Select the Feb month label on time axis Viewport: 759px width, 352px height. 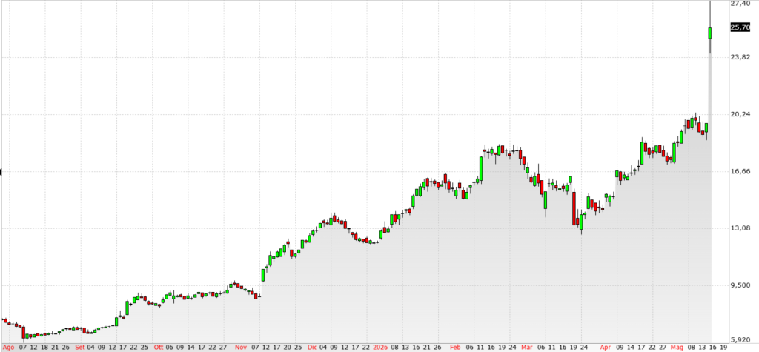pyautogui.click(x=455, y=347)
